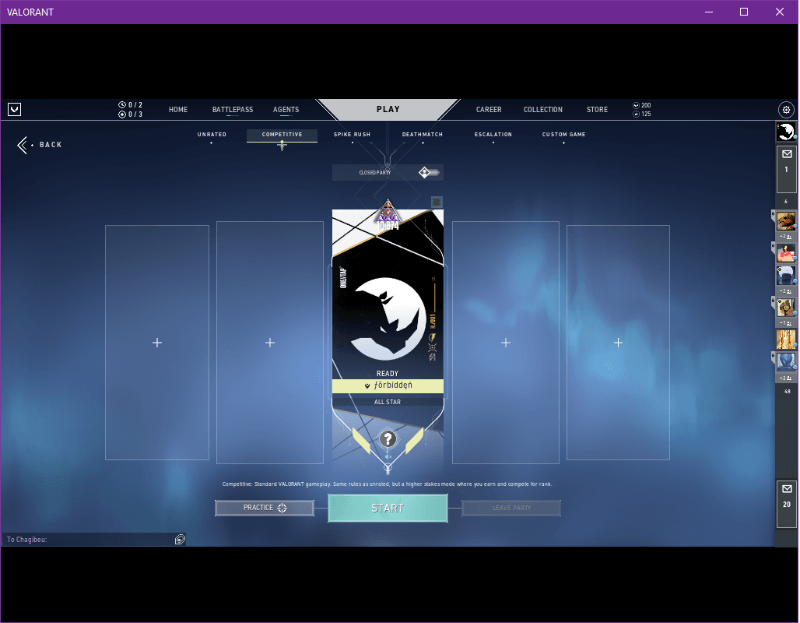The image size is (800, 623).
Task: Click your own profile avatar in sidebar
Action: click(x=786, y=132)
